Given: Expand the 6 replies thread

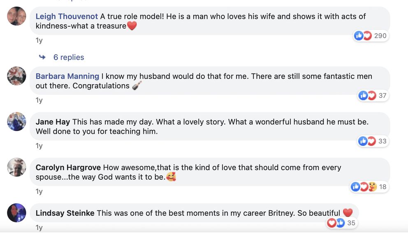Looking at the screenshot, I should 69,57.
